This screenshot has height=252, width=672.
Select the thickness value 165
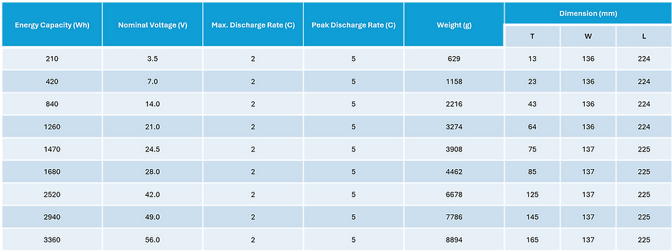[x=532, y=240]
